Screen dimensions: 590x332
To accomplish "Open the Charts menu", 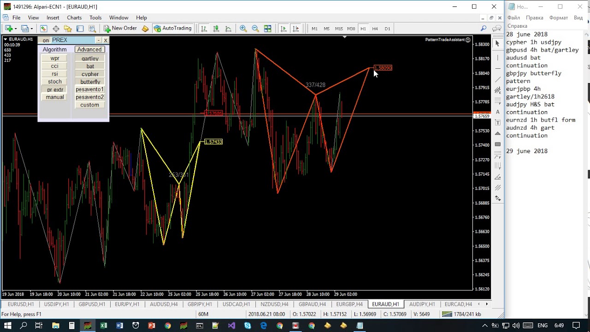I will pos(74,18).
